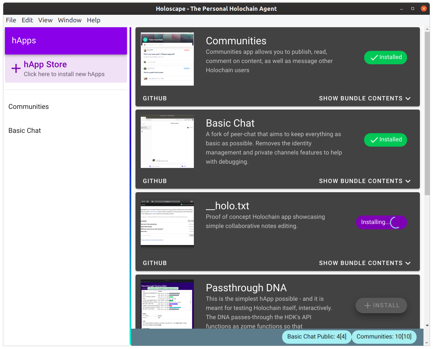Click the scrollbar down arrow above status bar
Image resolution: width=433 pixels, height=349 pixels.
[x=427, y=326]
